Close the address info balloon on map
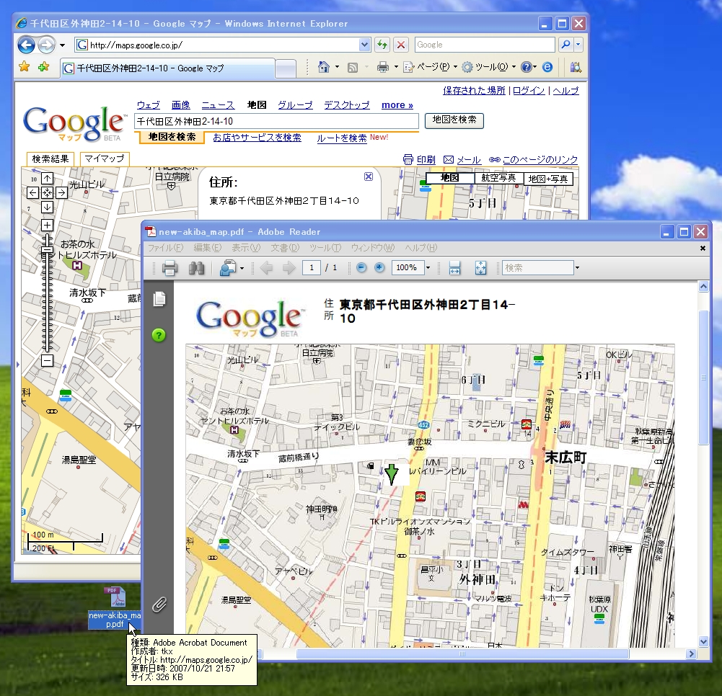 [369, 177]
